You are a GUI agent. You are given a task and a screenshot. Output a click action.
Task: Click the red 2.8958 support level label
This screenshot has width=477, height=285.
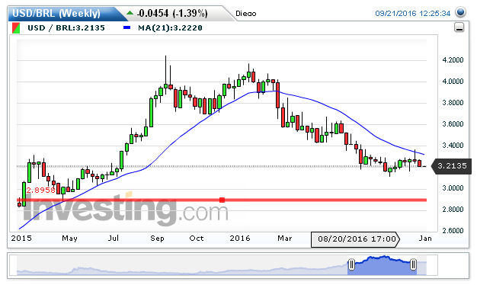(40, 190)
